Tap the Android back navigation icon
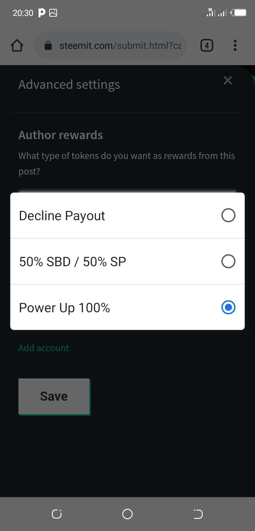The image size is (255, 531). pos(198,514)
